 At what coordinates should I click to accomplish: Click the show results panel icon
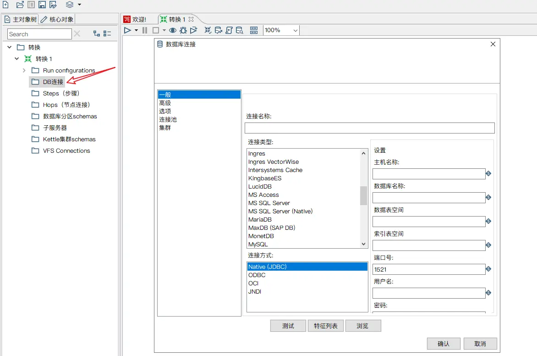254,30
